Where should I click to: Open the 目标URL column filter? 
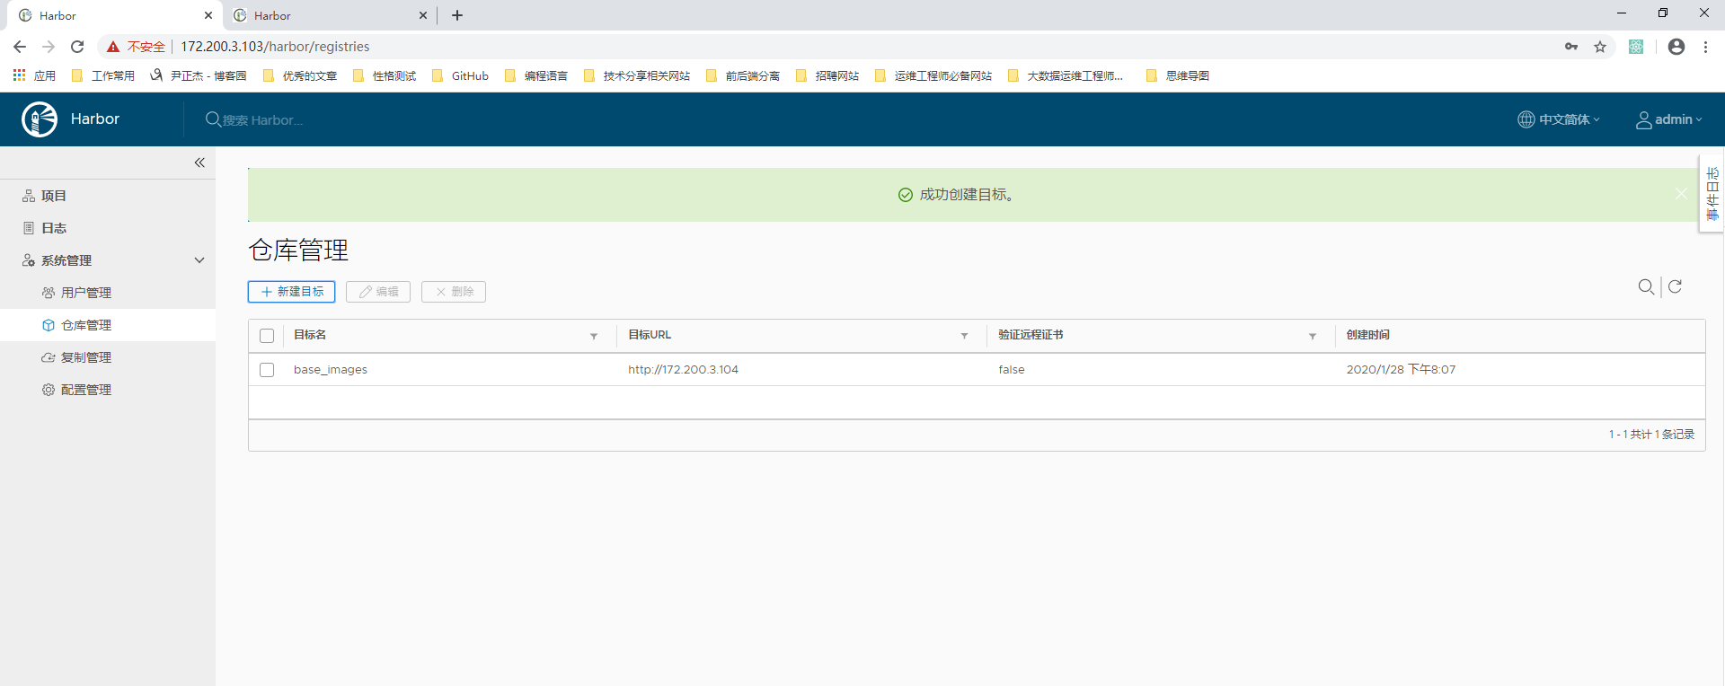[x=964, y=336]
